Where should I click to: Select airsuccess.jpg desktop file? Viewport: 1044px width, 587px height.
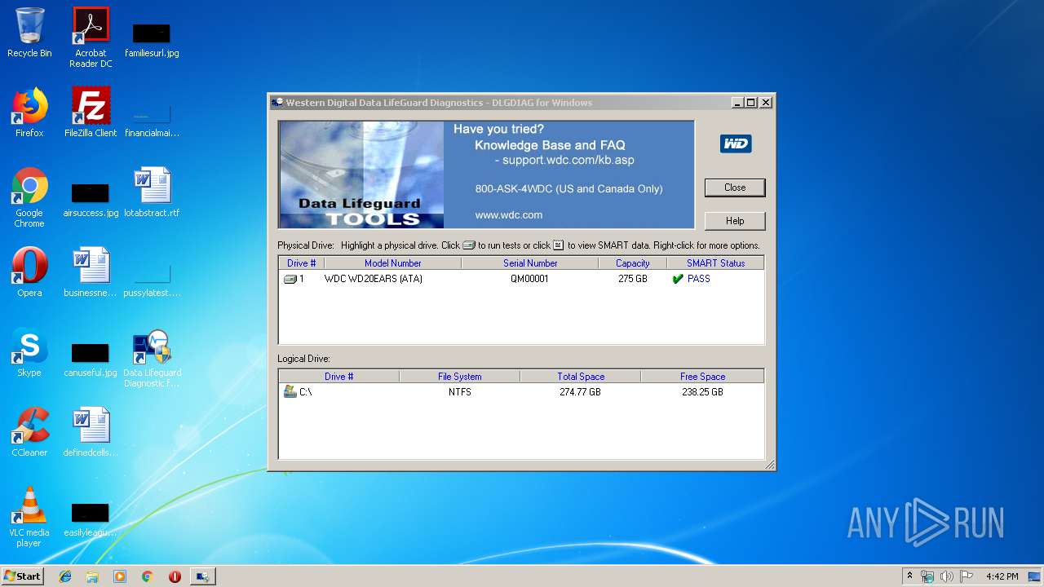(x=91, y=199)
